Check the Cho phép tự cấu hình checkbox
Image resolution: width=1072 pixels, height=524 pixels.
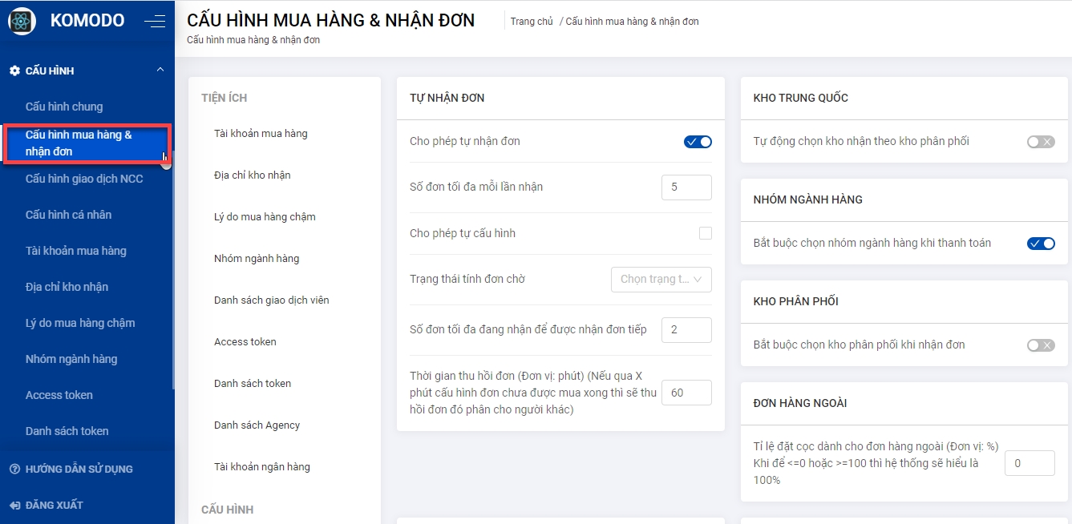[x=706, y=233]
